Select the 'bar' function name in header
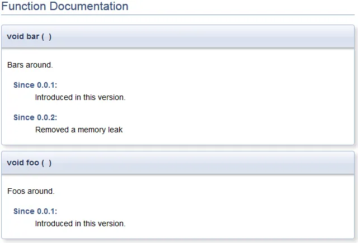Screen dimensions: 358x243 [x=33, y=36]
